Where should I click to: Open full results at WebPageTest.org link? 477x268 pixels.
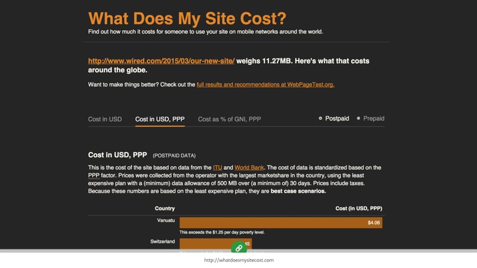[x=265, y=85]
